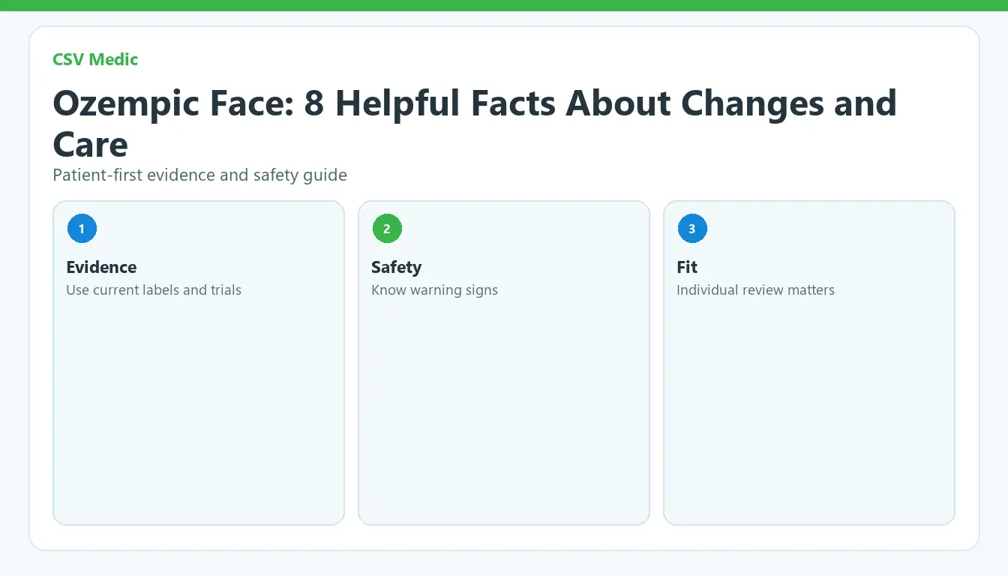Click "Know warning signs" text

click(434, 290)
